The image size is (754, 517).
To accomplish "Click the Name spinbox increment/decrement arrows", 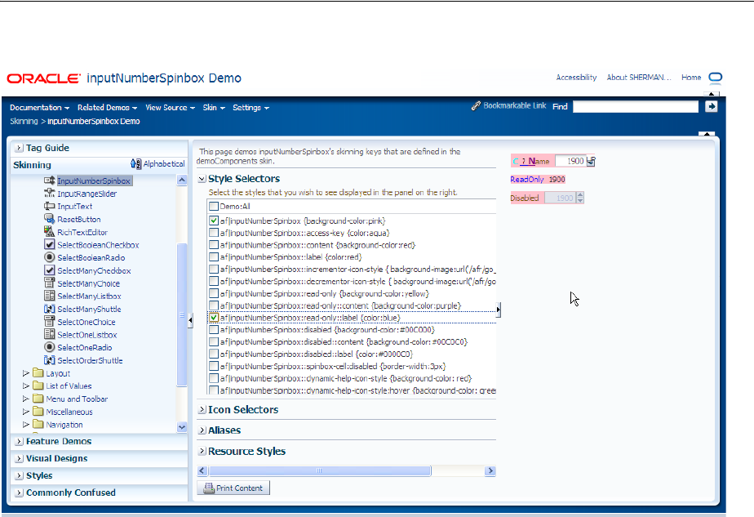I will [x=591, y=161].
